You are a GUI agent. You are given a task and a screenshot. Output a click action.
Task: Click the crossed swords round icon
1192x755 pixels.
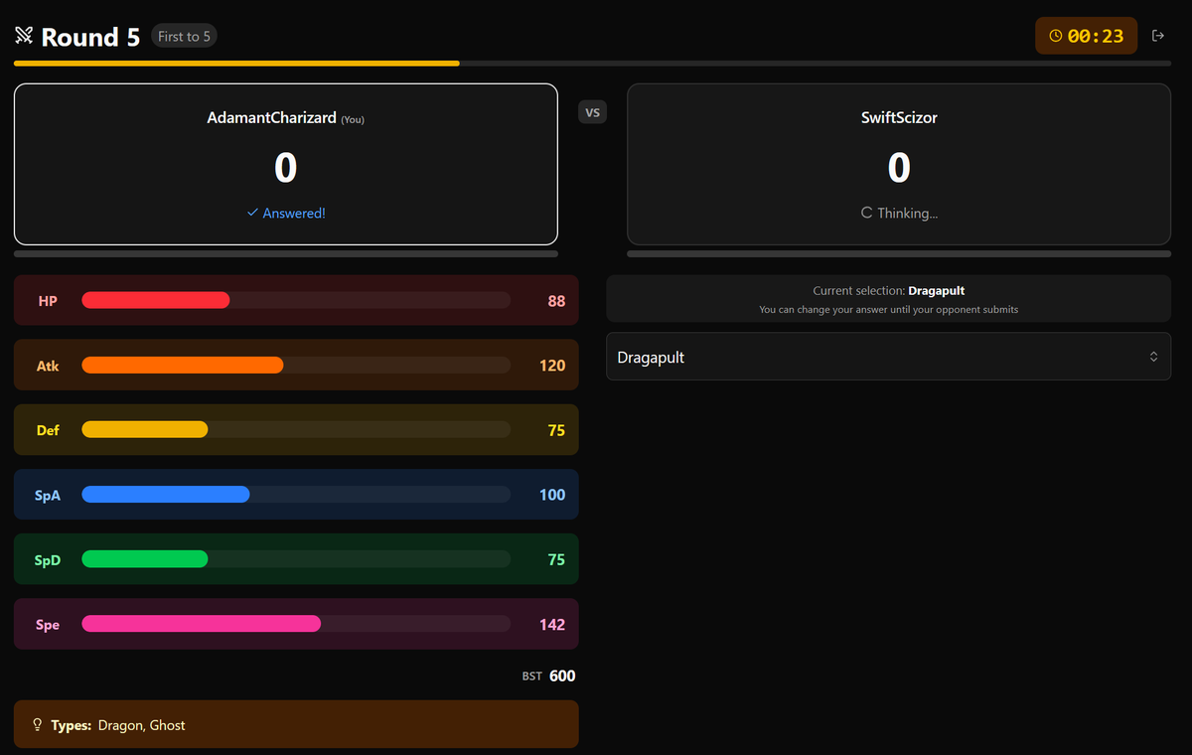24,36
